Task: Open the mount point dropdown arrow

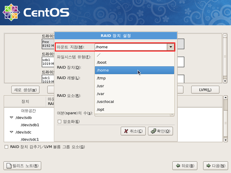Action: (x=170, y=47)
